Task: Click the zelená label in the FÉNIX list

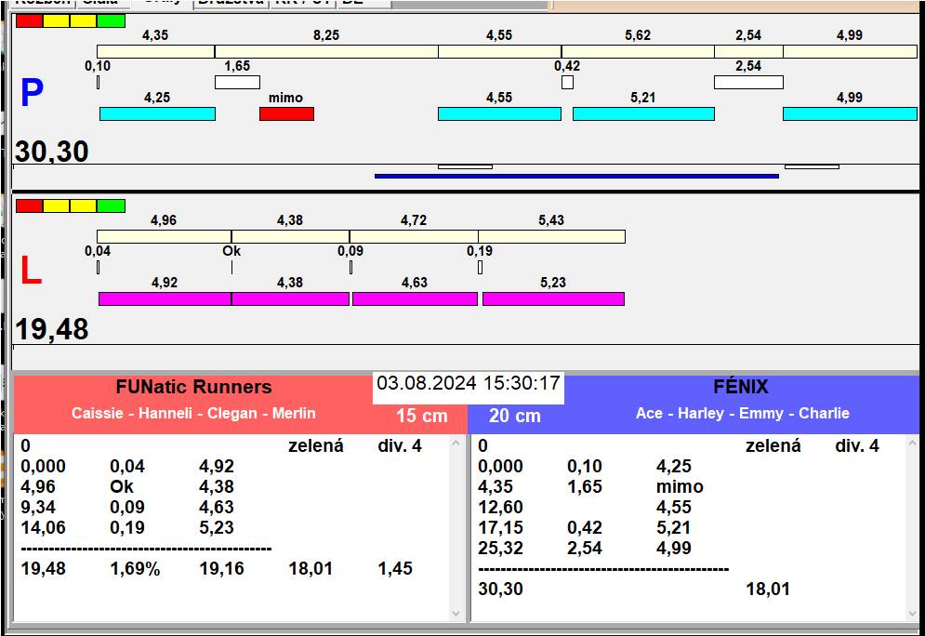Action: coord(773,446)
